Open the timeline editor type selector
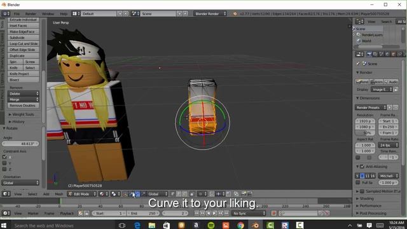The image size is (407, 229). click(6, 213)
